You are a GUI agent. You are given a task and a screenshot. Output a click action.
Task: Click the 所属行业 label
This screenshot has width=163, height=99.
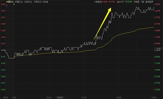pyautogui.click(x=19, y=2)
